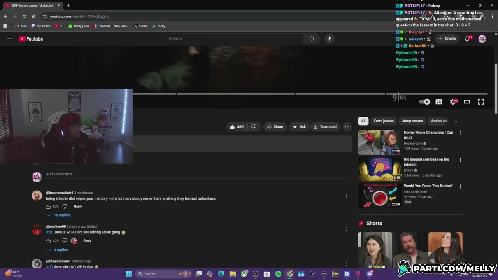The width and height of the screenshot is (498, 280).
Task: Open the biggest cornballs video thumbnail
Action: pyautogui.click(x=380, y=169)
